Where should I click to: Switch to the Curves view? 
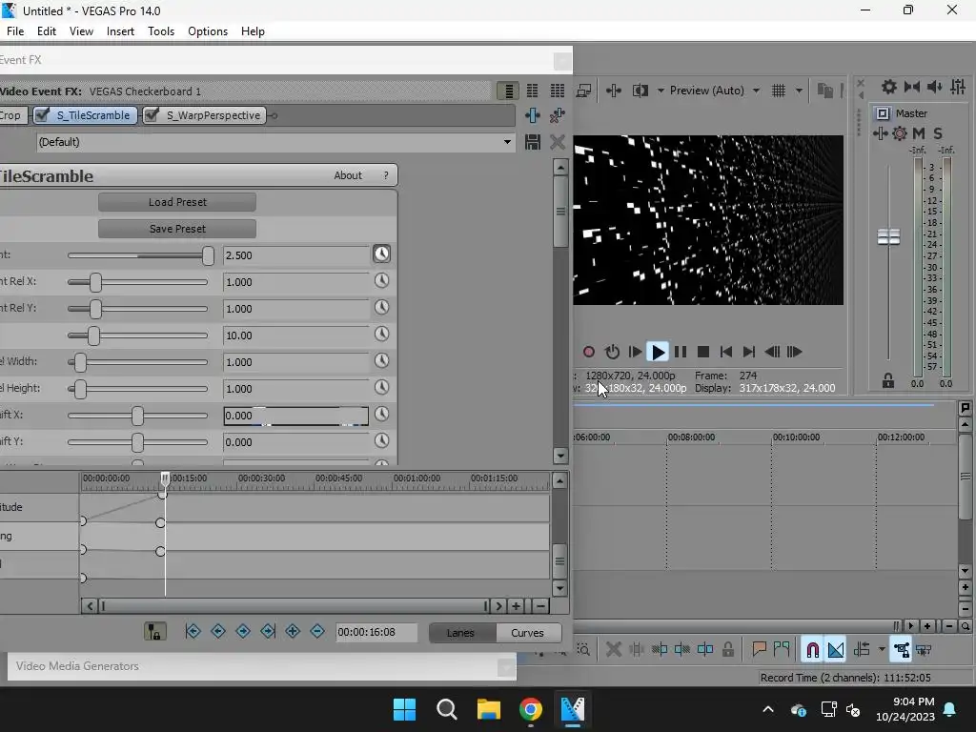click(x=527, y=633)
